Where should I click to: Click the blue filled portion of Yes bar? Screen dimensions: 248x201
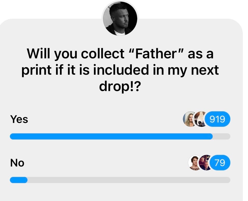[x=111, y=136]
